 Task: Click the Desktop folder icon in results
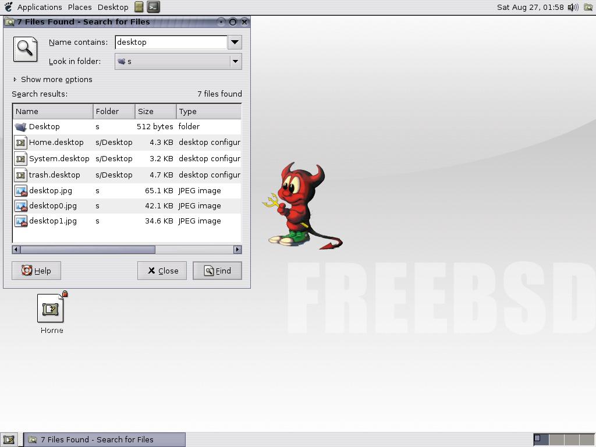(x=20, y=126)
